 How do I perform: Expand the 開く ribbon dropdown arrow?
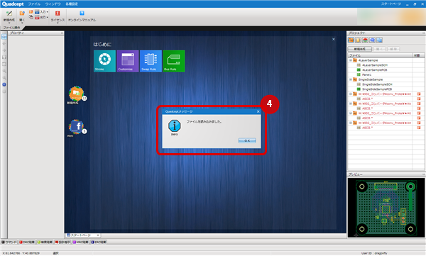[x=22, y=23]
